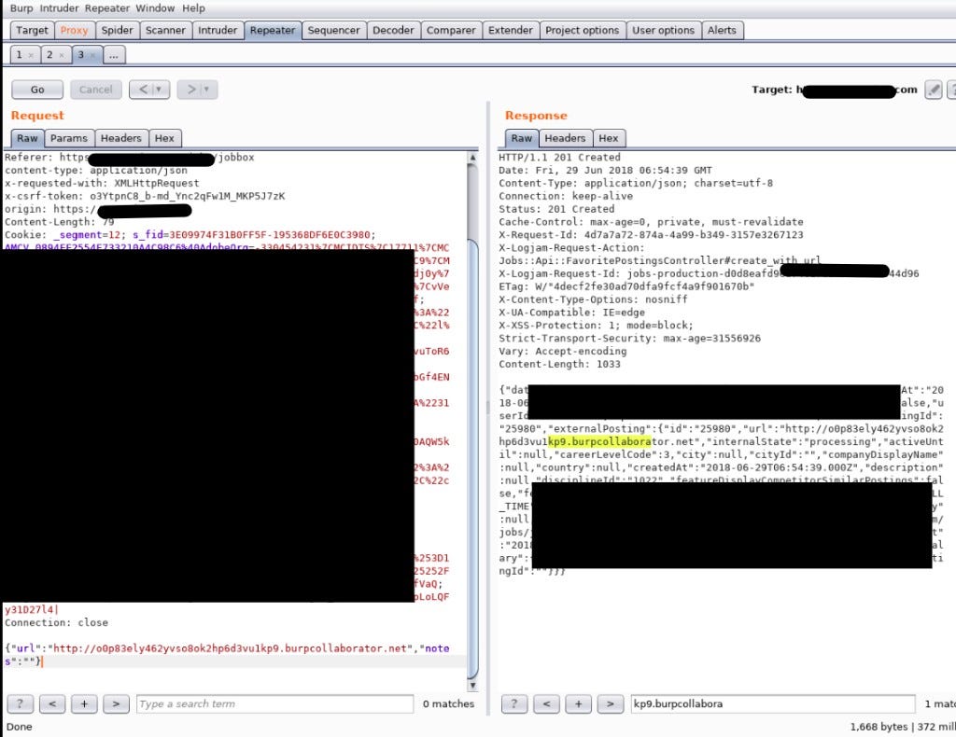956x737 pixels.
Task: Find previous match in request with < button
Action: 52,704
